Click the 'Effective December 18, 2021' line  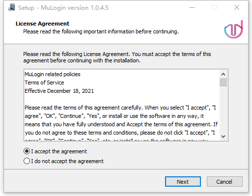pyautogui.click(x=59, y=91)
